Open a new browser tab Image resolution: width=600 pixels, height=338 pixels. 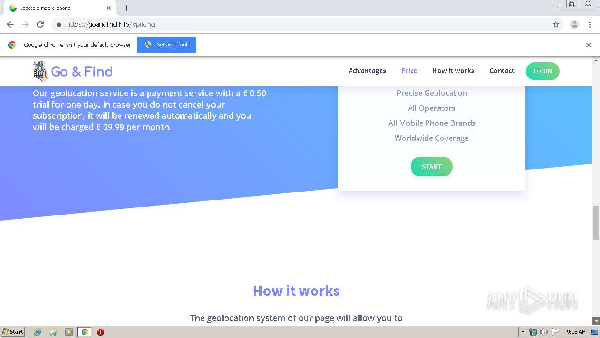pos(127,8)
